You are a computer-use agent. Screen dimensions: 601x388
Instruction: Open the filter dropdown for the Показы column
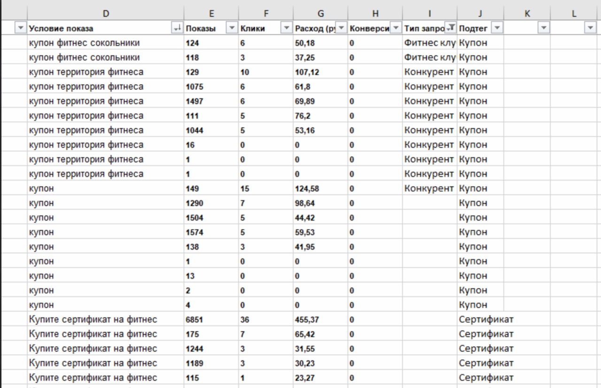coord(231,28)
